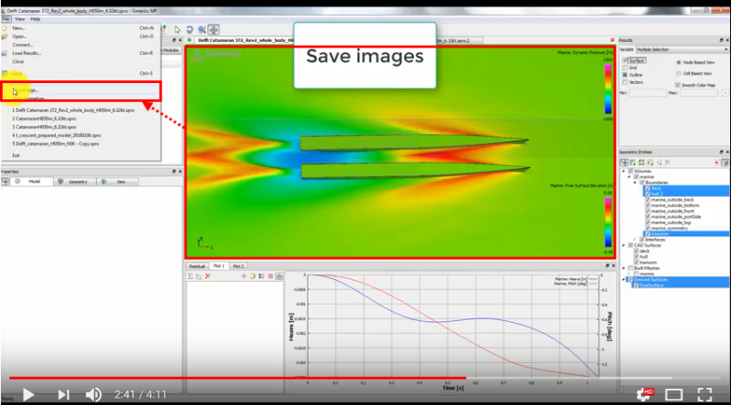
Task: Toggle the Surface checkbox
Action: pos(626,60)
